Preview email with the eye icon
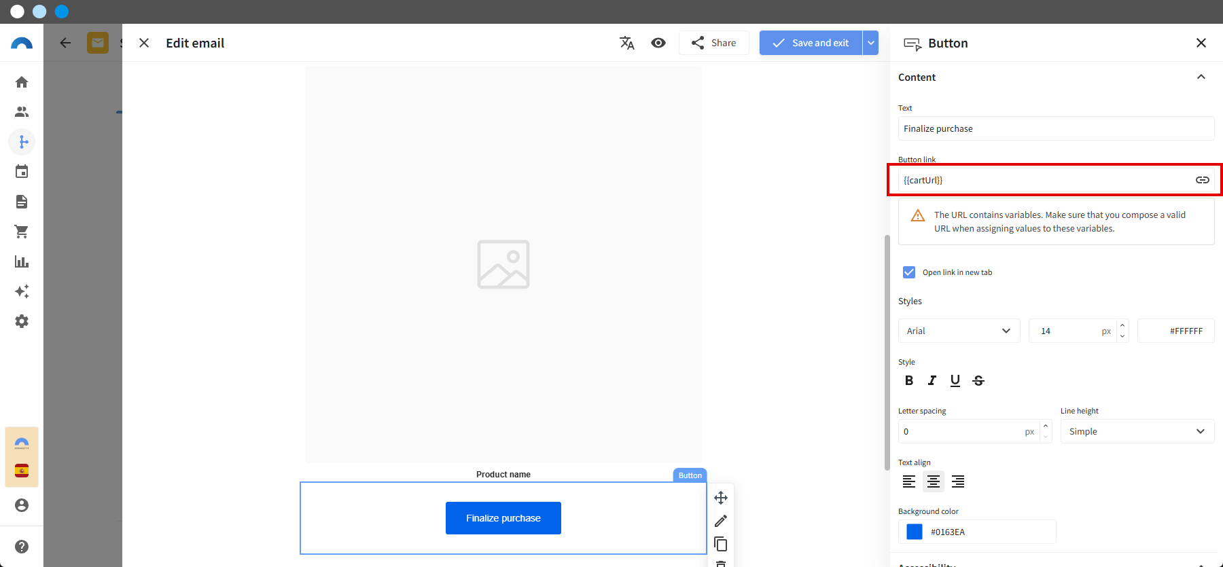The image size is (1223, 567). 658,43
